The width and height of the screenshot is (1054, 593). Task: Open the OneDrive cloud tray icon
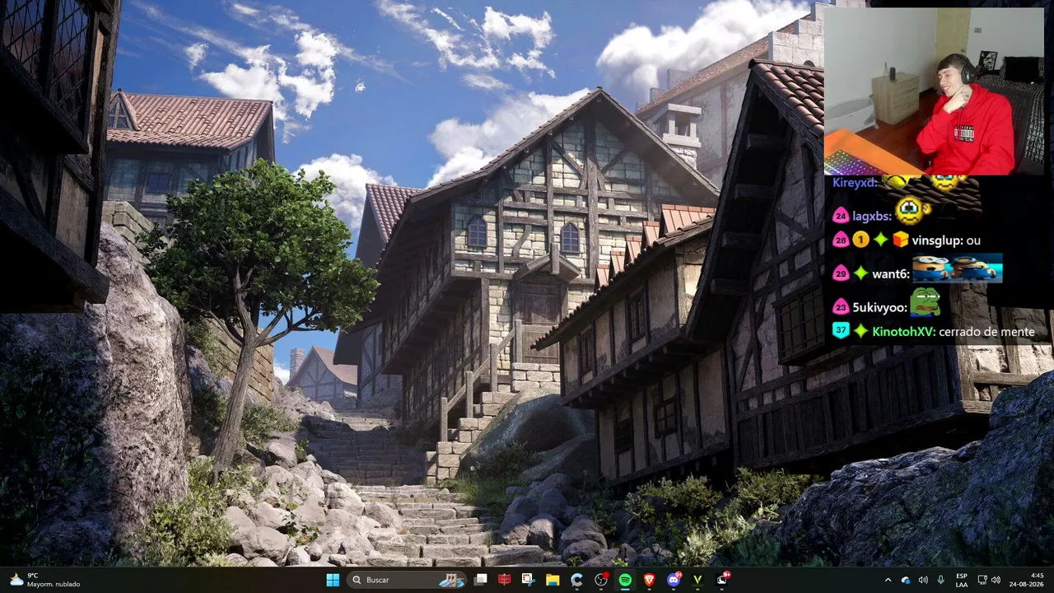[906, 580]
